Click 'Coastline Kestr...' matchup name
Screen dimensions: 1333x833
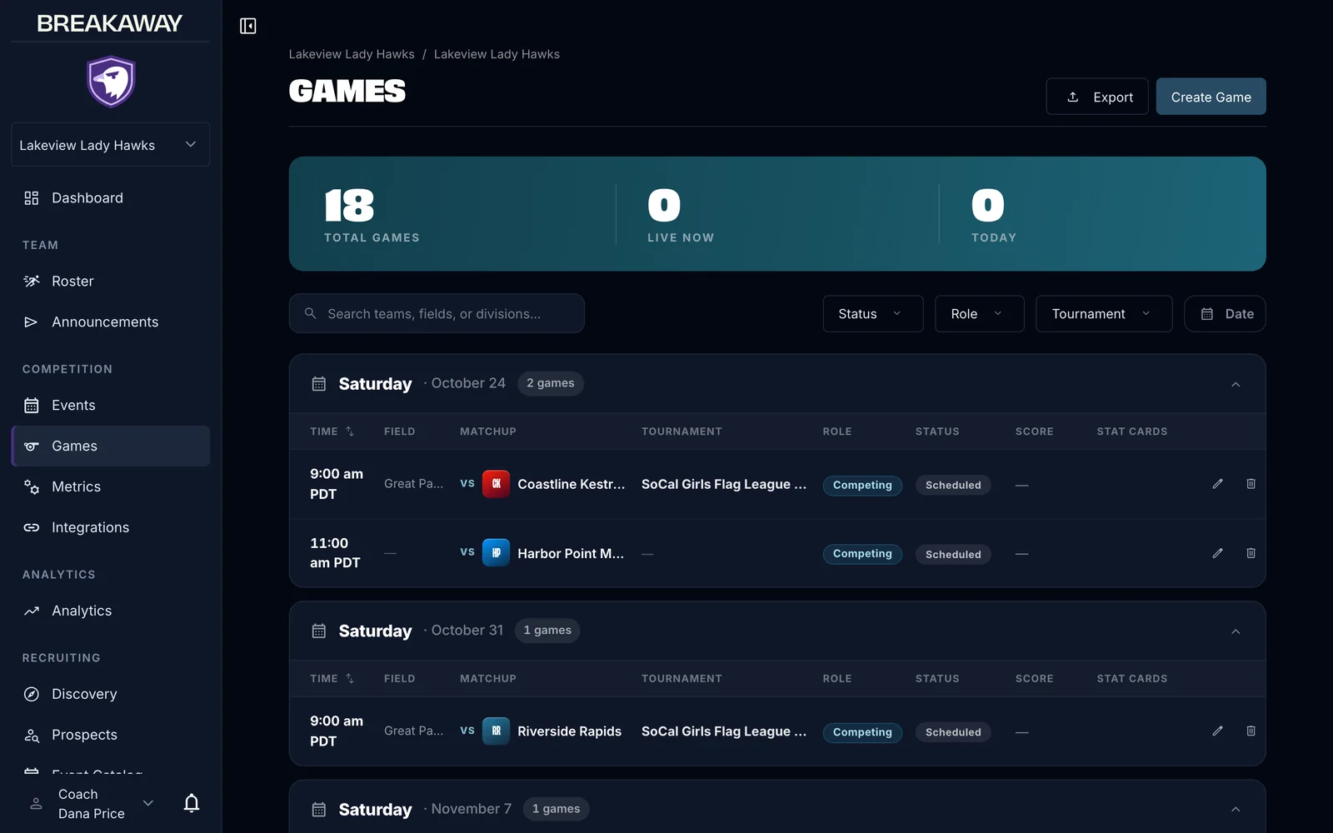[572, 484]
